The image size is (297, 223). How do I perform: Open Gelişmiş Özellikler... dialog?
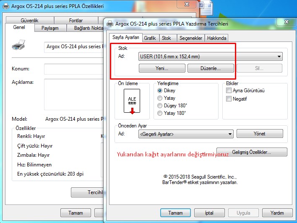pyautogui.click(x=252, y=152)
